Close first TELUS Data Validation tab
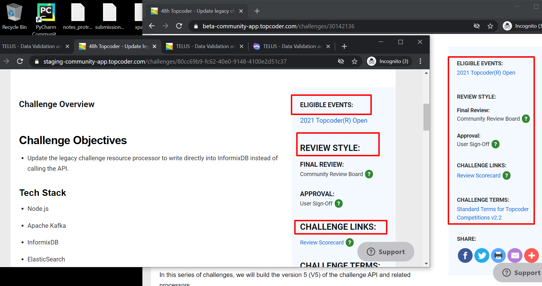Viewport: 542px width, 286px height. click(67, 46)
